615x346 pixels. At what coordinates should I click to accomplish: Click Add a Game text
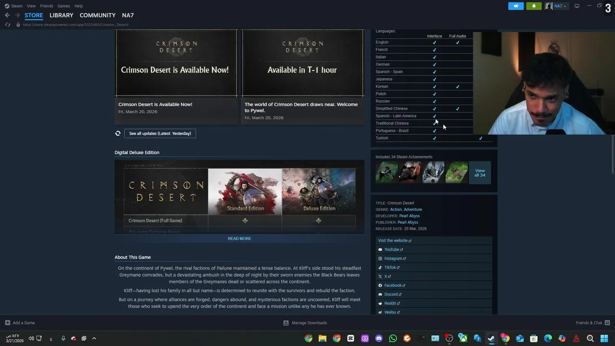[x=24, y=322]
